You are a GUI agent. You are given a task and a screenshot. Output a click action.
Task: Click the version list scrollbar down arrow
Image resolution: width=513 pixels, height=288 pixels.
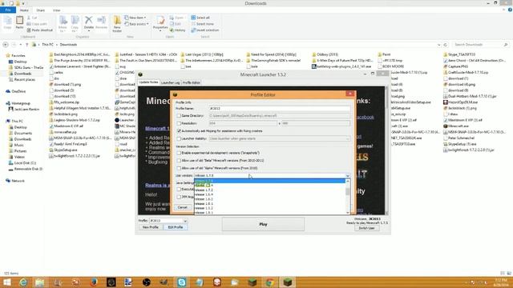click(347, 213)
